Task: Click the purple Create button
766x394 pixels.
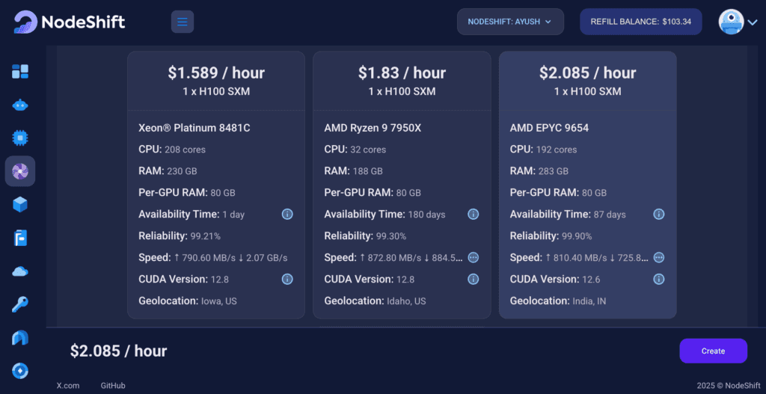Action: [x=713, y=351]
